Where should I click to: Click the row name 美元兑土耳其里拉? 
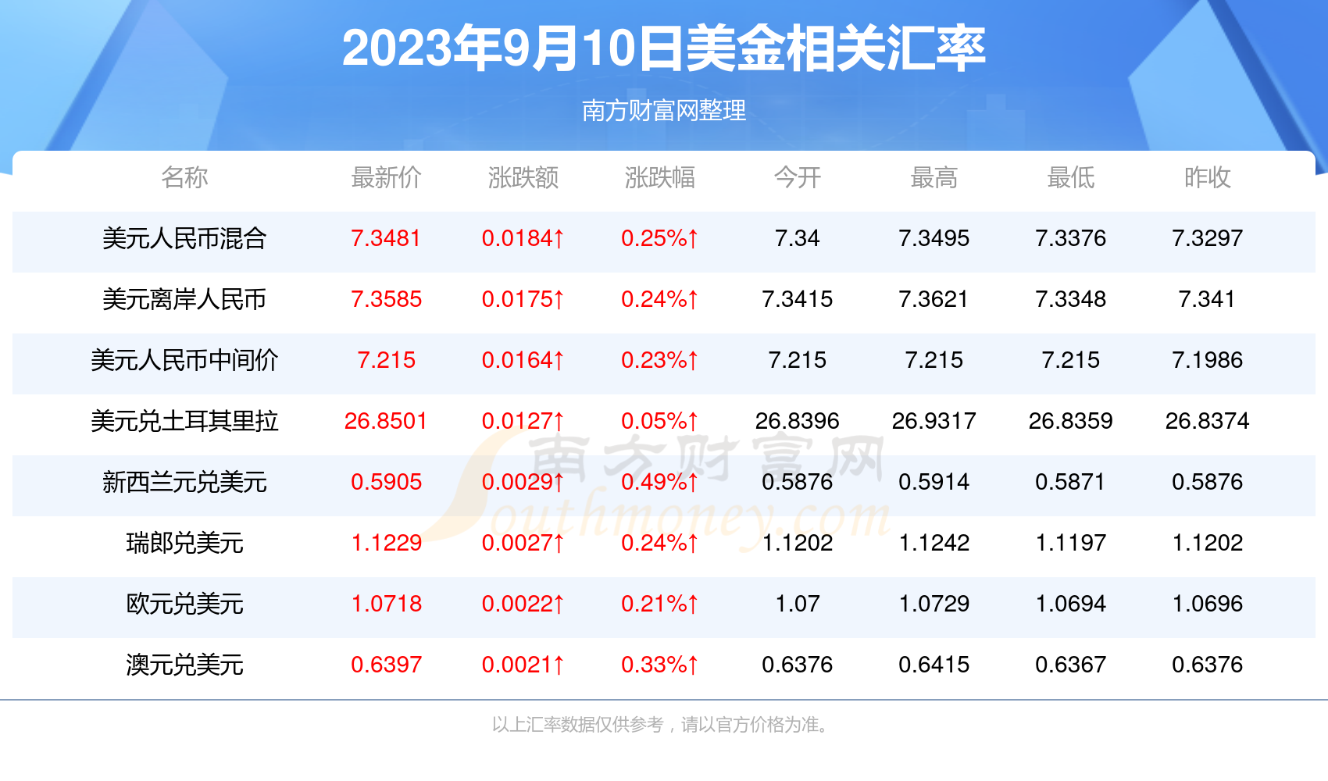[x=184, y=421]
